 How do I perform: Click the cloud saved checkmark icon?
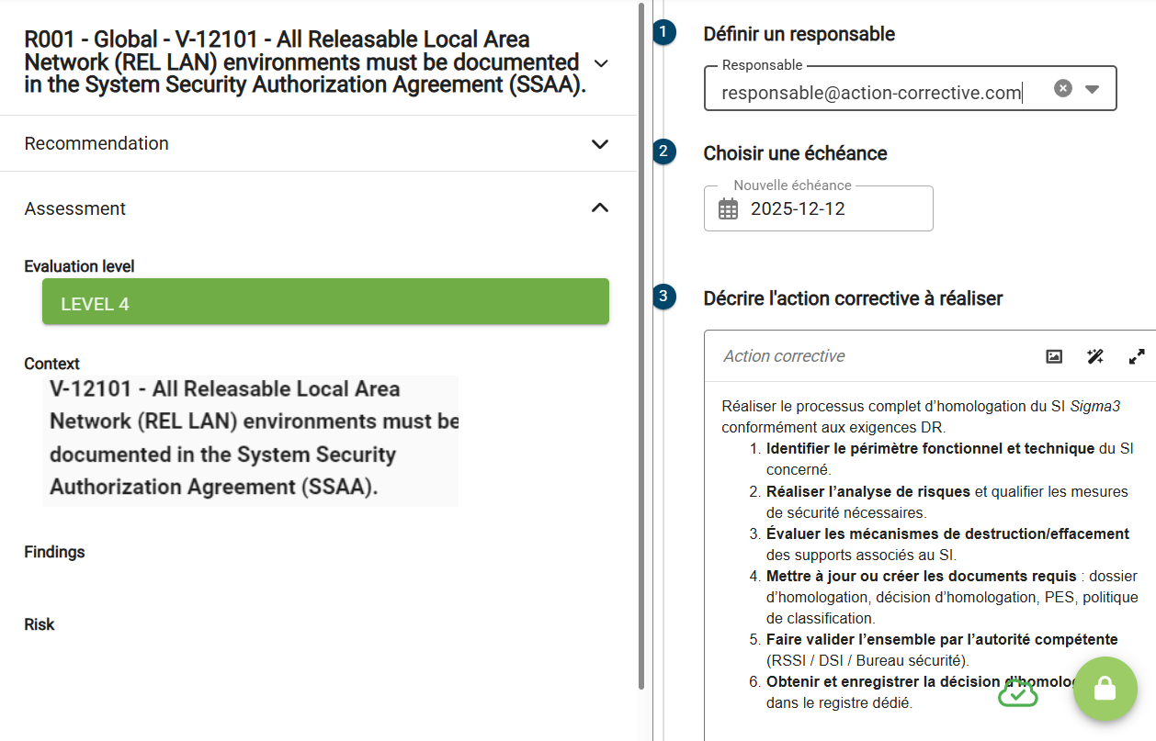(x=1017, y=695)
